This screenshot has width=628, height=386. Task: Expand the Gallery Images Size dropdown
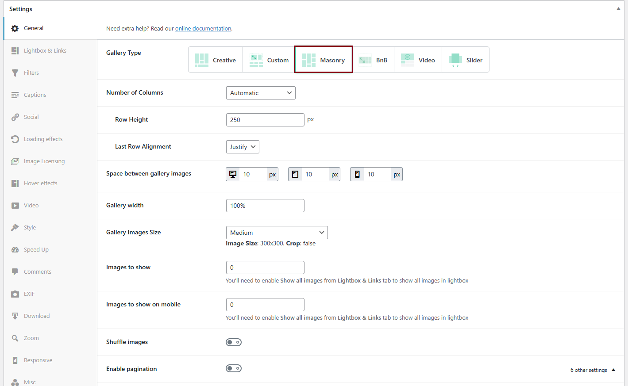pos(277,233)
